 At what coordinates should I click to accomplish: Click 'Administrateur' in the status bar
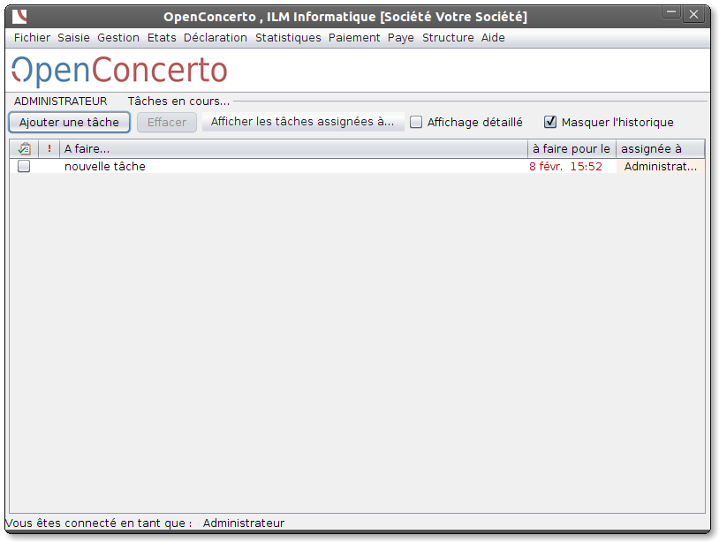[244, 523]
